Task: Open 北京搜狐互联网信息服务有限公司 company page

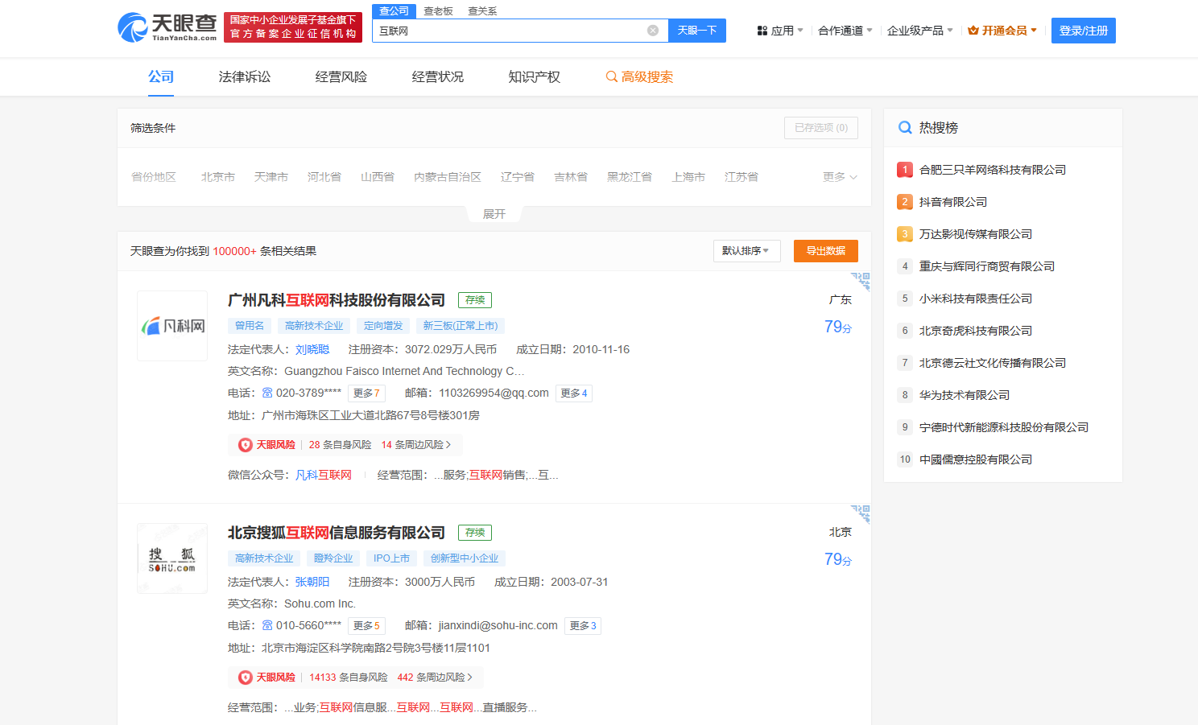Action: (337, 533)
